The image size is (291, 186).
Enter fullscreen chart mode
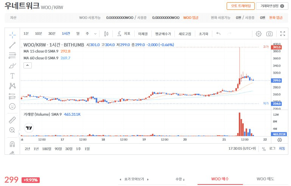point(282,34)
